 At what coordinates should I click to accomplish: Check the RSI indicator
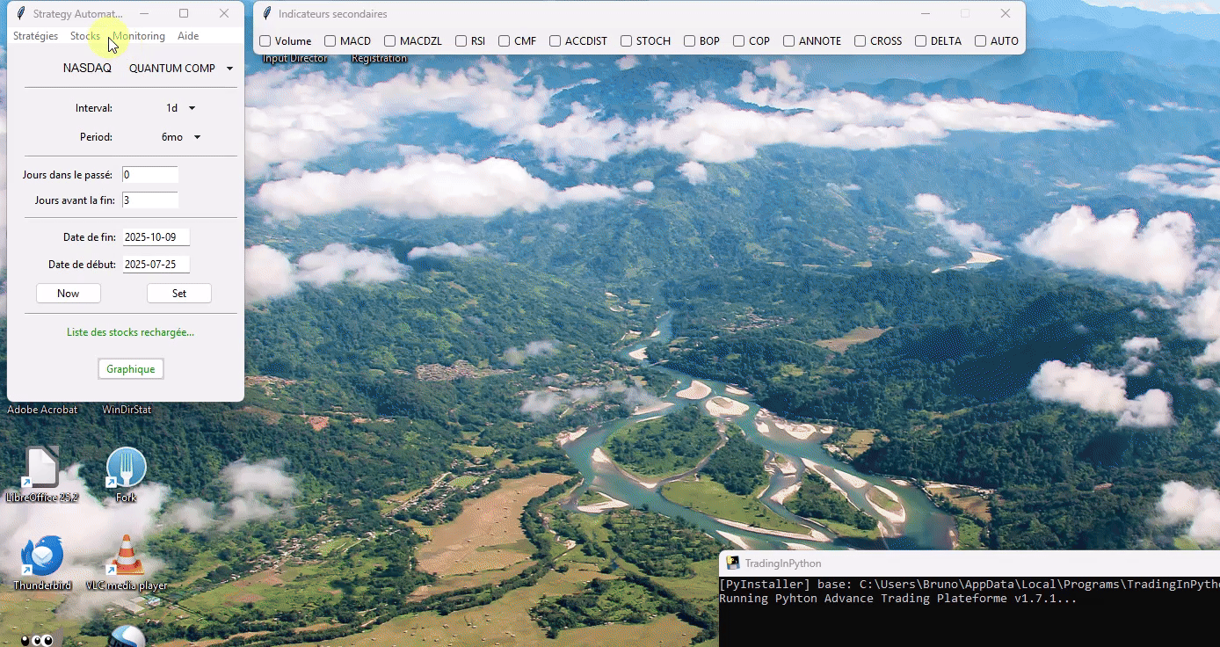[461, 41]
